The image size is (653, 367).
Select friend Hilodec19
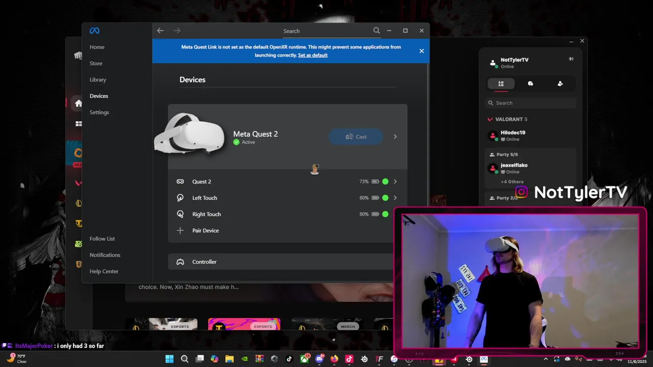click(x=531, y=136)
